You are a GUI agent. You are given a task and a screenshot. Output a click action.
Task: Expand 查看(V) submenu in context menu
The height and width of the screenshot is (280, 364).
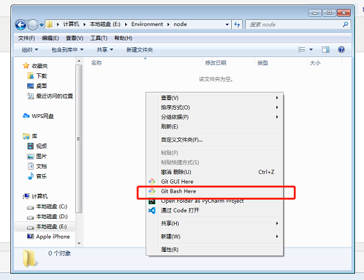coord(214,98)
